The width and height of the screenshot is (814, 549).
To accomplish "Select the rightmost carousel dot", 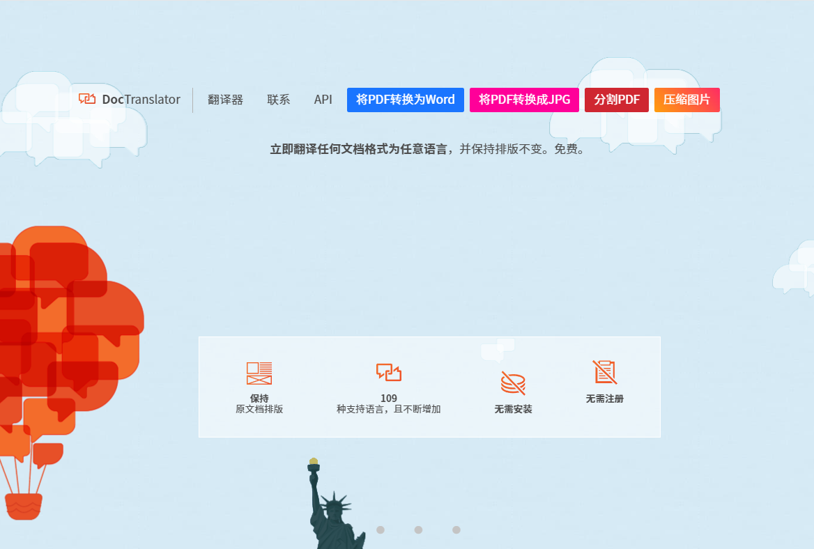I will (x=456, y=529).
